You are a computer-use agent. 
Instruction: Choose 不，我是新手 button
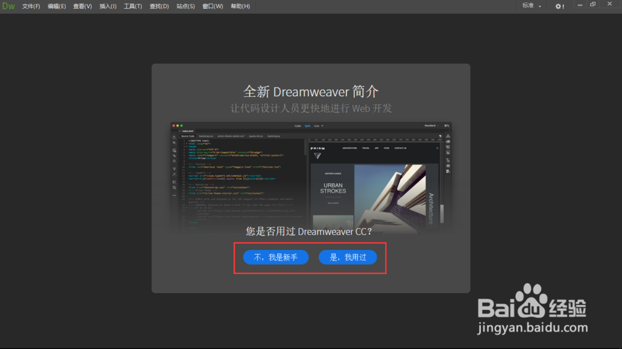[276, 257]
